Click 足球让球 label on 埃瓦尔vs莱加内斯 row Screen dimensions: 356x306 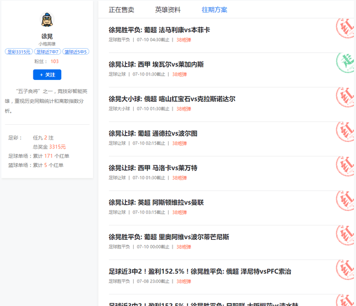(x=117, y=74)
